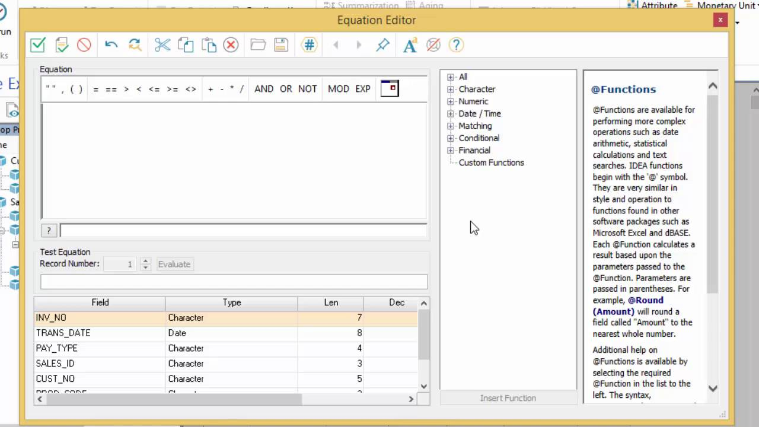Click the red Cancel circle icon
759x427 pixels.
click(84, 45)
